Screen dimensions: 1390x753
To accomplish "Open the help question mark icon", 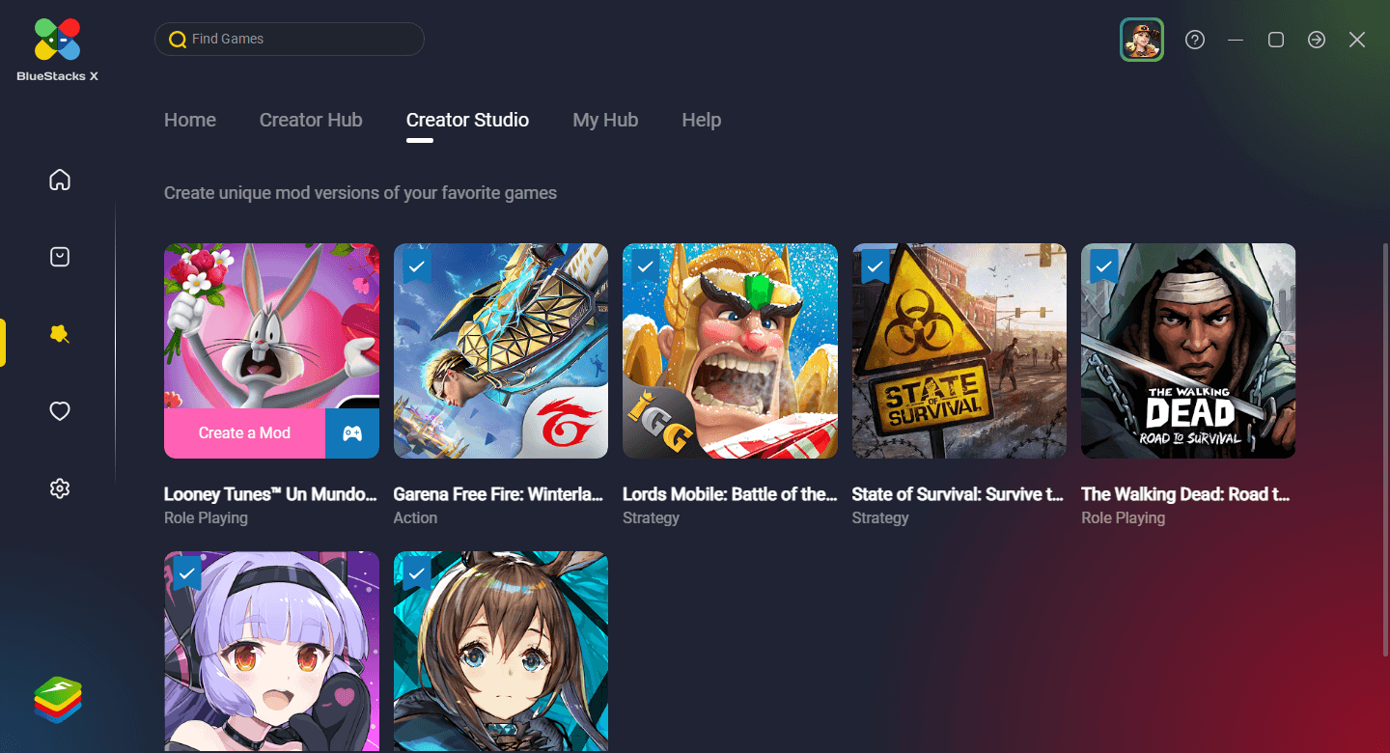I will pyautogui.click(x=1195, y=40).
